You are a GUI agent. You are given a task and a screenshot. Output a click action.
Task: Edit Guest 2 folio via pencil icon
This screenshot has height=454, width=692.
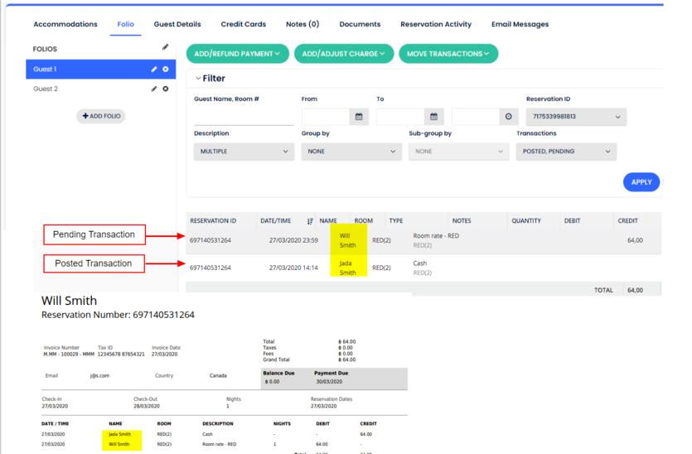154,89
